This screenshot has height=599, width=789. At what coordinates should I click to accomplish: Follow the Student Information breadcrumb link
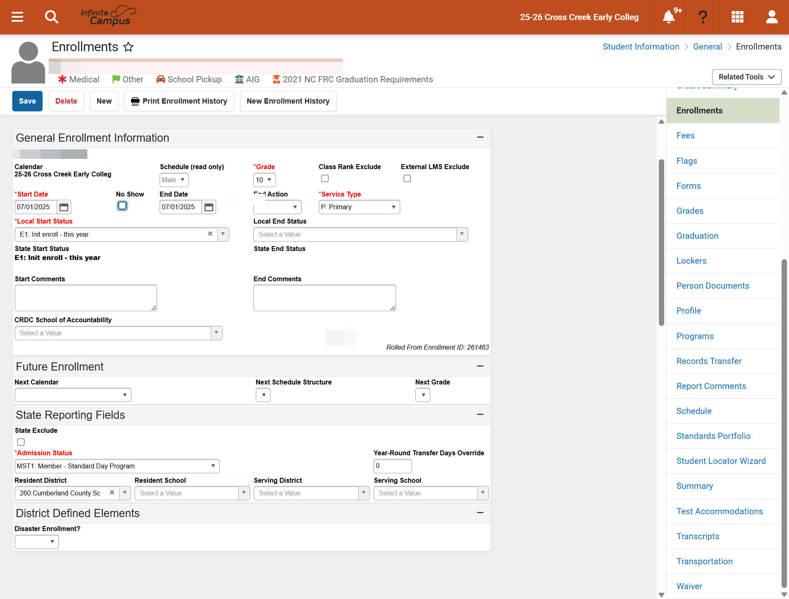pos(641,47)
